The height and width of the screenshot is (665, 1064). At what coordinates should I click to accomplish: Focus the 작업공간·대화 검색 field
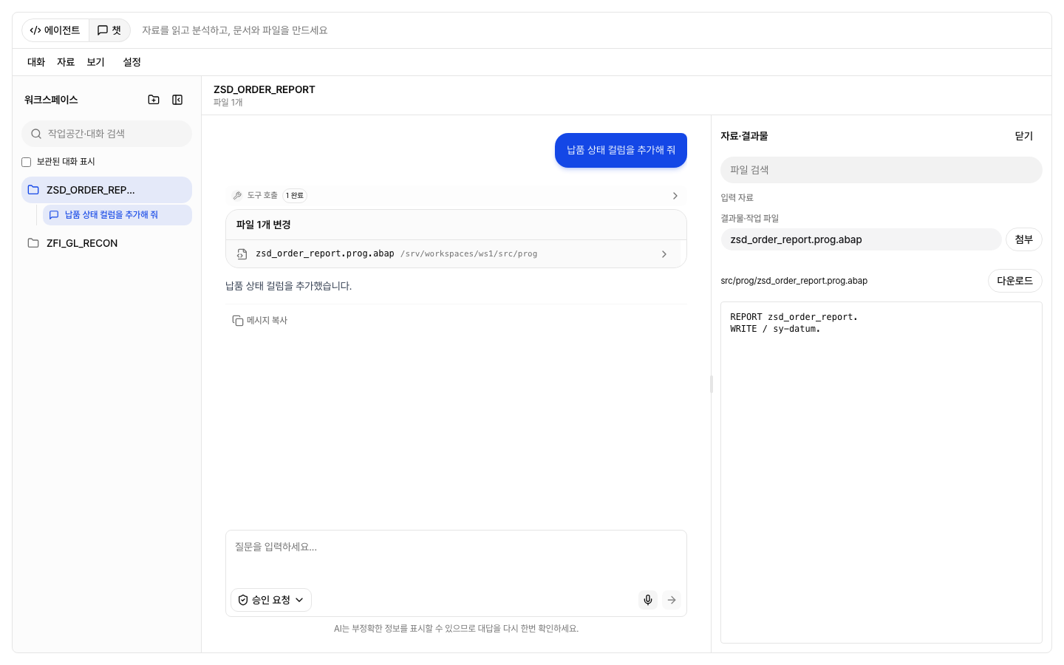[106, 134]
